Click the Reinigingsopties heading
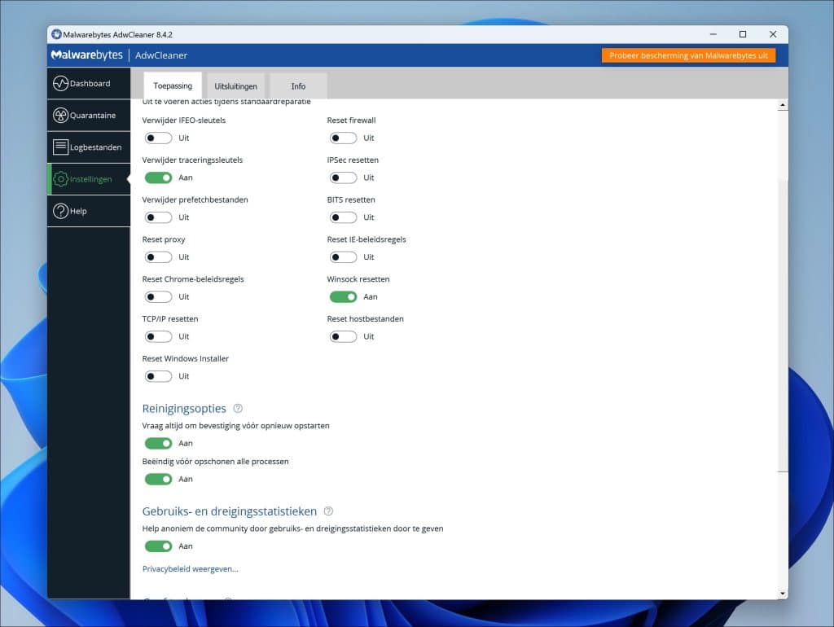The height and width of the screenshot is (627, 834). (184, 409)
